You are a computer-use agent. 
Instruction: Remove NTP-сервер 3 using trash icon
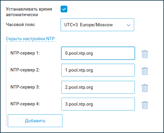click(x=145, y=88)
